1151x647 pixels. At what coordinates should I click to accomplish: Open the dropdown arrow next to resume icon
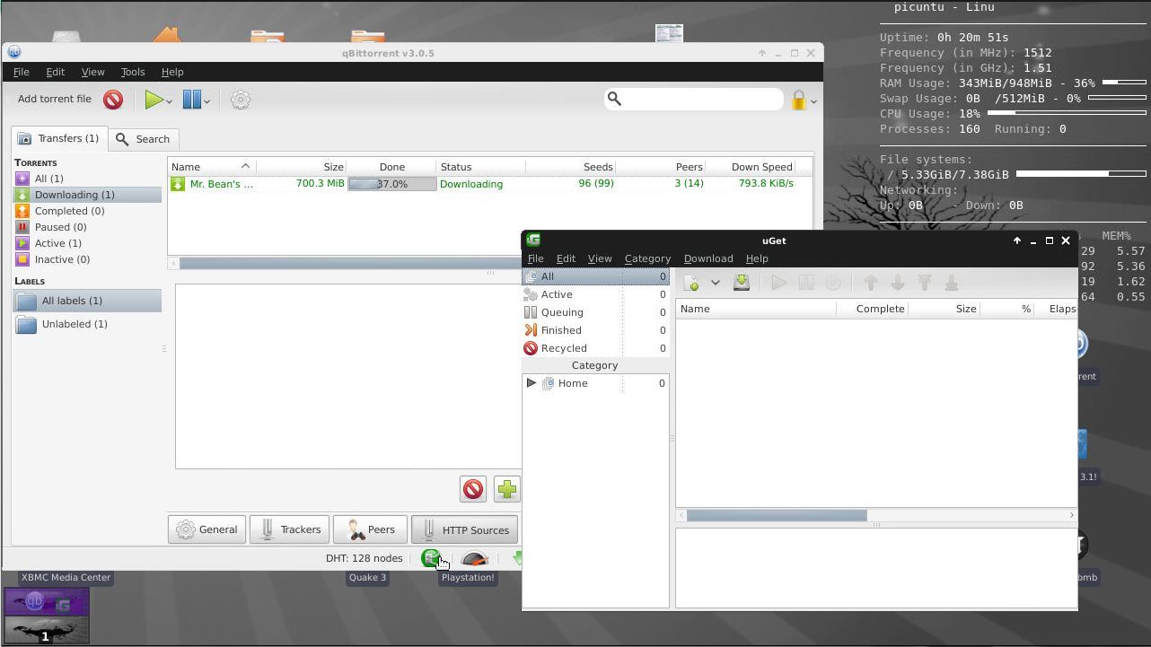[169, 101]
